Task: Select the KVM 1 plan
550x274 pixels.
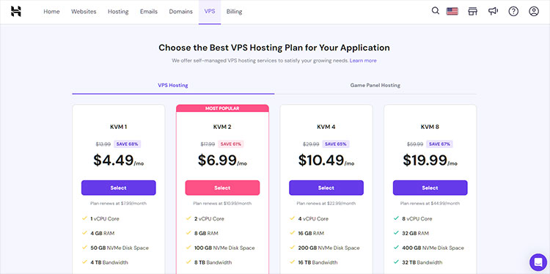Action: 119,188
